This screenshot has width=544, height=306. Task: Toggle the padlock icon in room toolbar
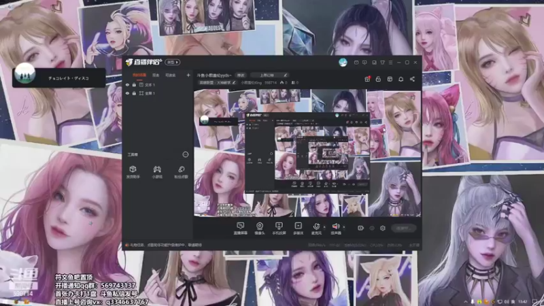378,79
